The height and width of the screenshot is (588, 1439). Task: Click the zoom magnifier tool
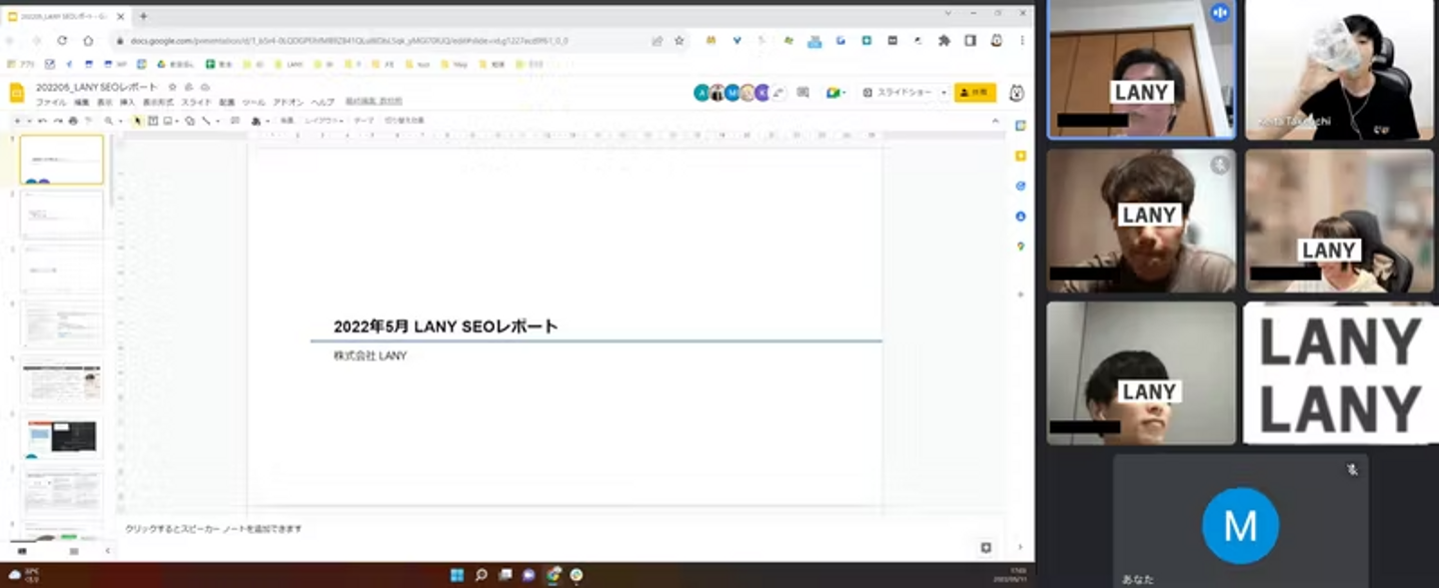click(x=109, y=121)
